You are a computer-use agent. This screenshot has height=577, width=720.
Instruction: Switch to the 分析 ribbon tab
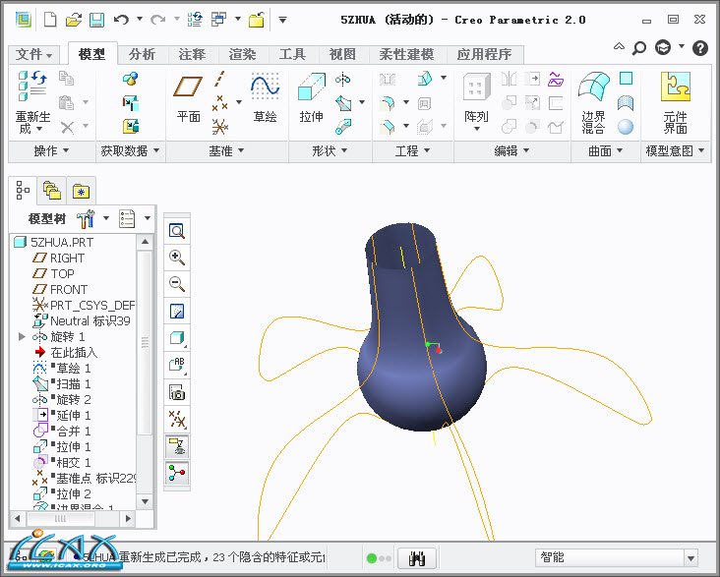point(142,54)
